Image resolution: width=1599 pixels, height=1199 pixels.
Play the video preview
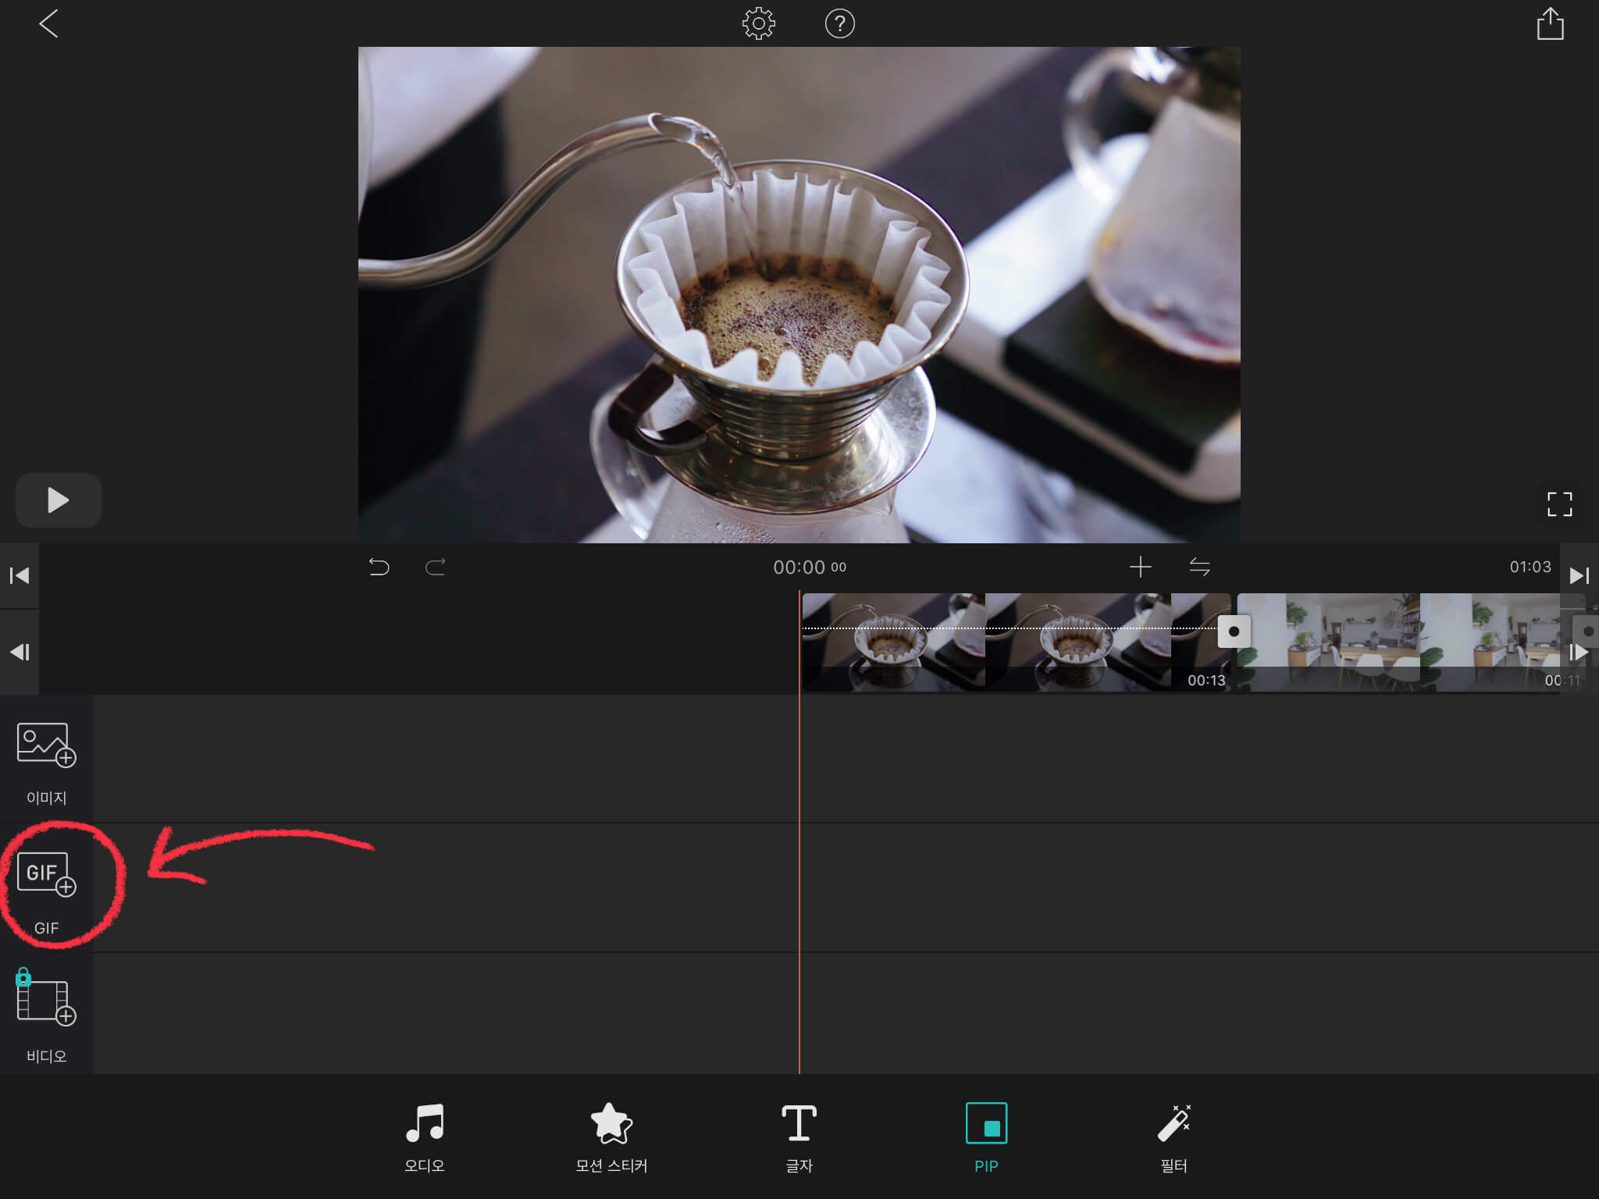click(58, 500)
